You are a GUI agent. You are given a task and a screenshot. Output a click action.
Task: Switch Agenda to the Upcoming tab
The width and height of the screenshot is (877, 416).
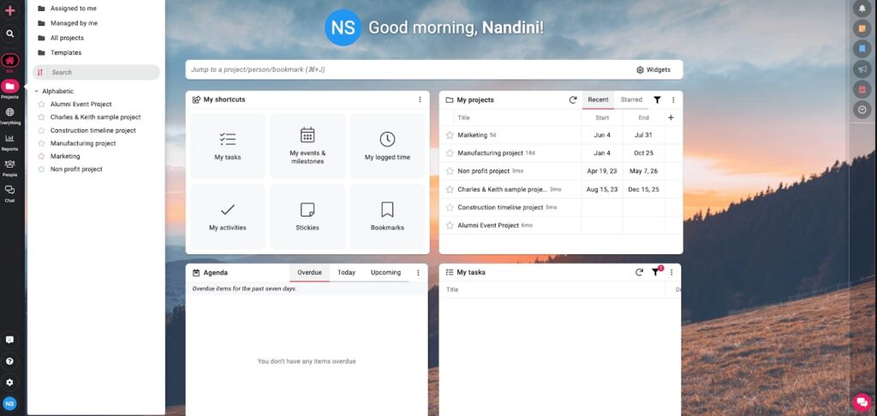tap(385, 273)
